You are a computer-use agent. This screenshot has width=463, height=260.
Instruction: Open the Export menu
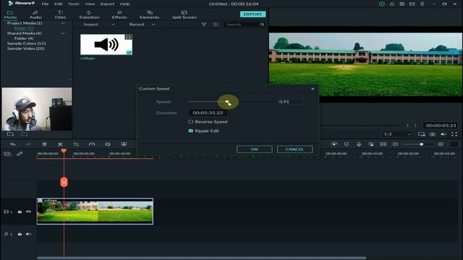[107, 4]
